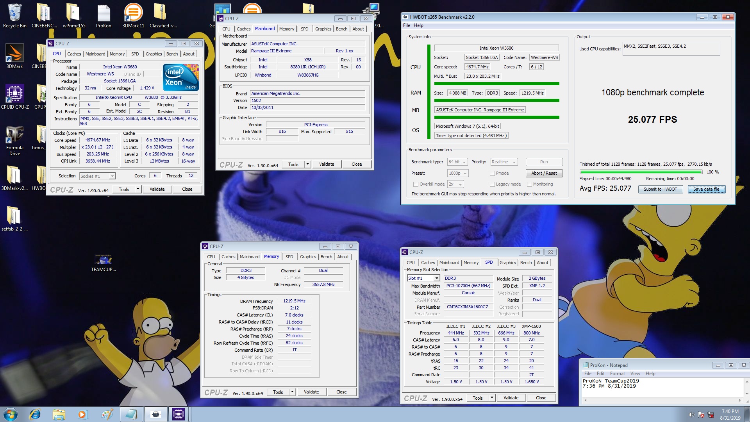Click the taskbar clock showing 7:40 PM
This screenshot has height=422, width=750.
[730, 415]
